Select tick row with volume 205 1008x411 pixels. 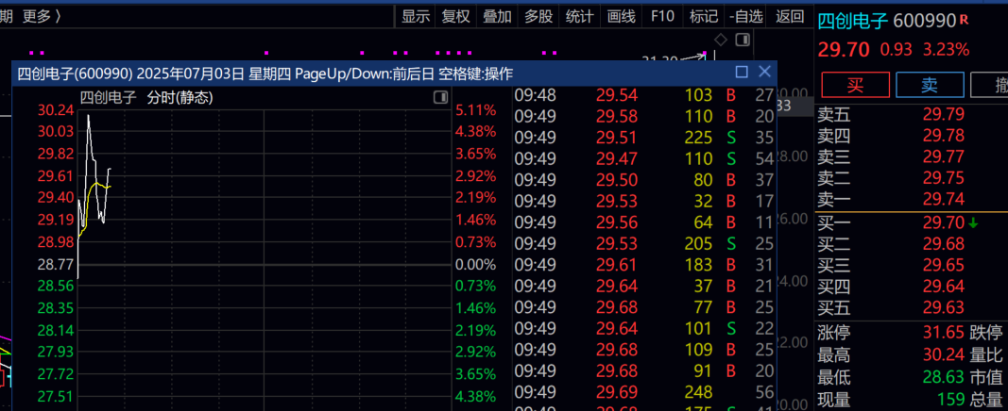[x=644, y=243]
